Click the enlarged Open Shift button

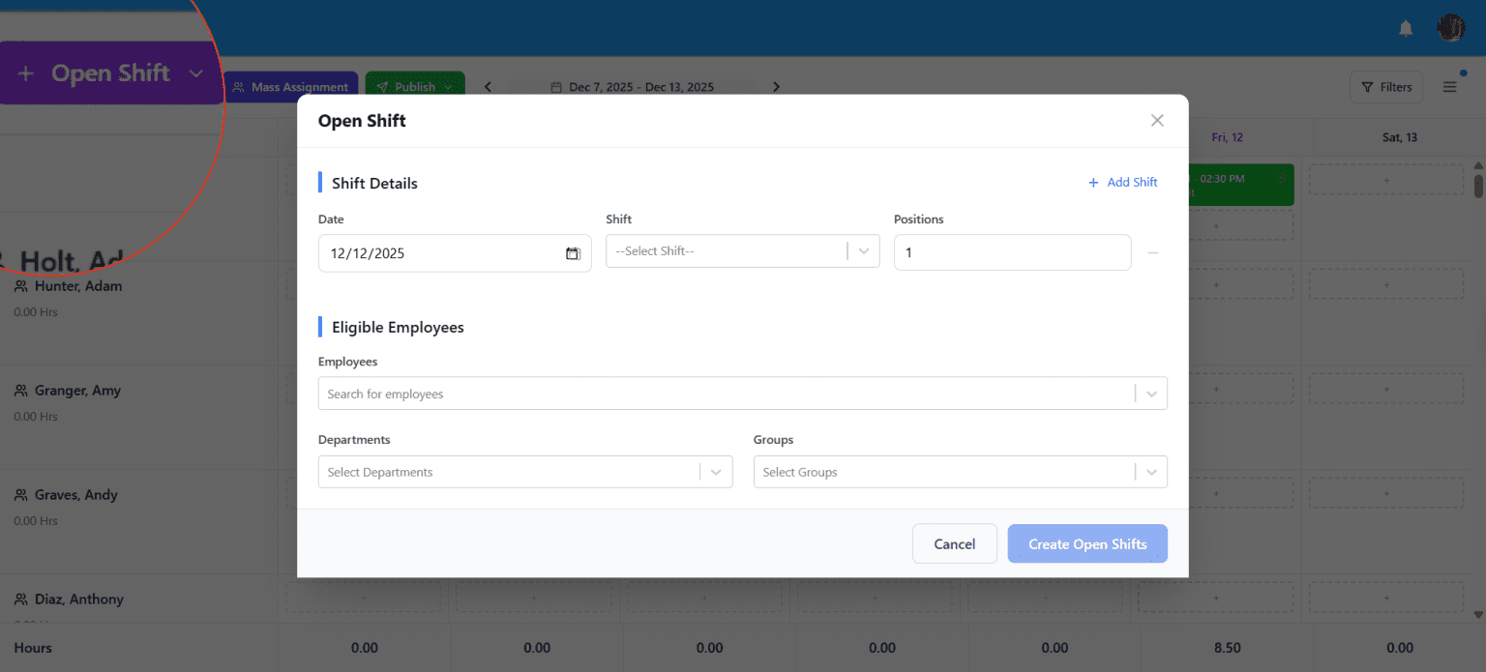tap(112, 73)
